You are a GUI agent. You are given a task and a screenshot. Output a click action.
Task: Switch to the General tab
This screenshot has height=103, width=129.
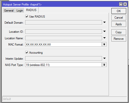point(9,11)
